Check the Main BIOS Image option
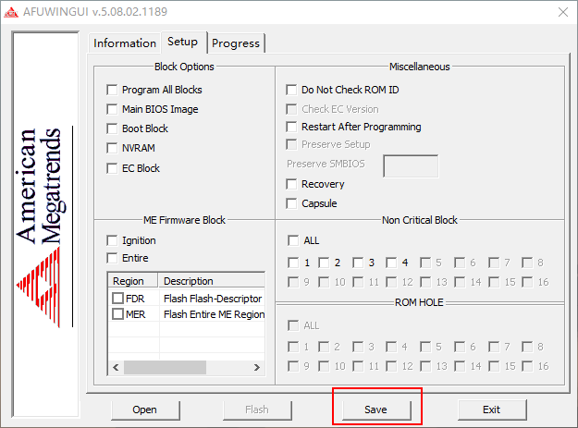The image size is (578, 428). tap(112, 109)
